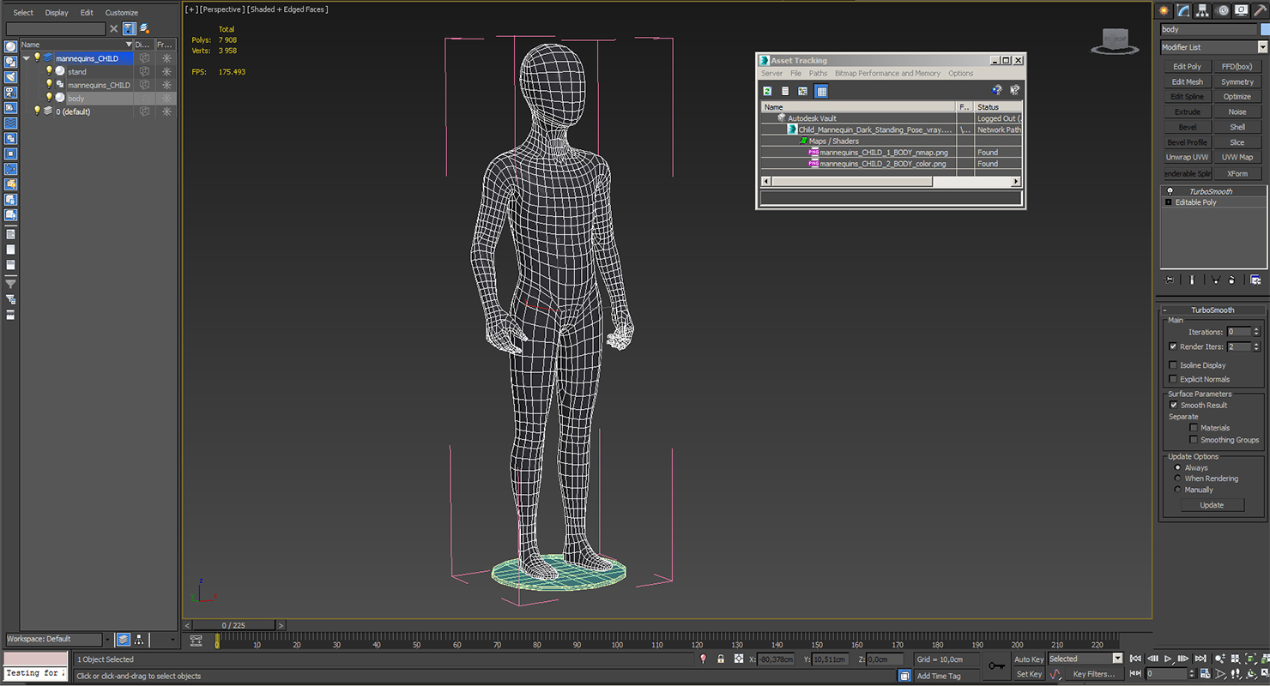Click the Set Keys large key icon

(x=996, y=665)
